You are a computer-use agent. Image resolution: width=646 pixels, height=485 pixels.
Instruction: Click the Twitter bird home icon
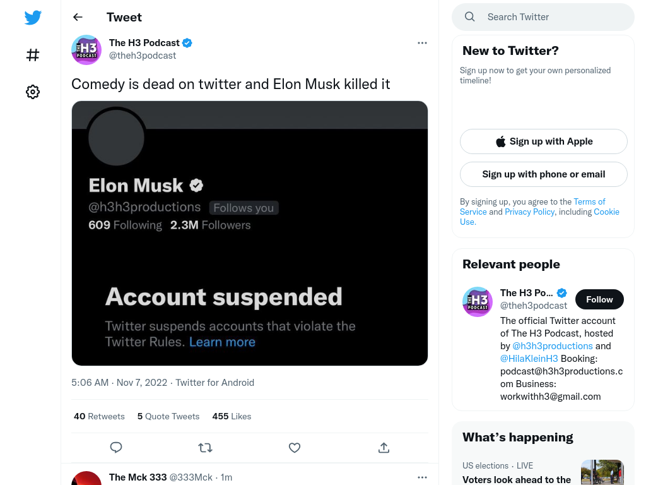click(x=33, y=17)
